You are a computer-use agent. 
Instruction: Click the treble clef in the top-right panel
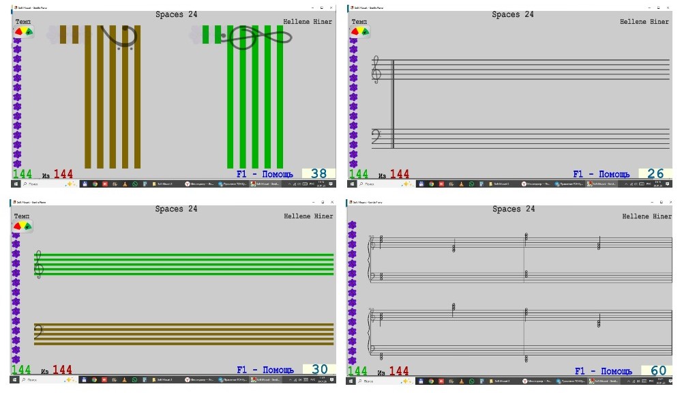pyautogui.click(x=376, y=70)
